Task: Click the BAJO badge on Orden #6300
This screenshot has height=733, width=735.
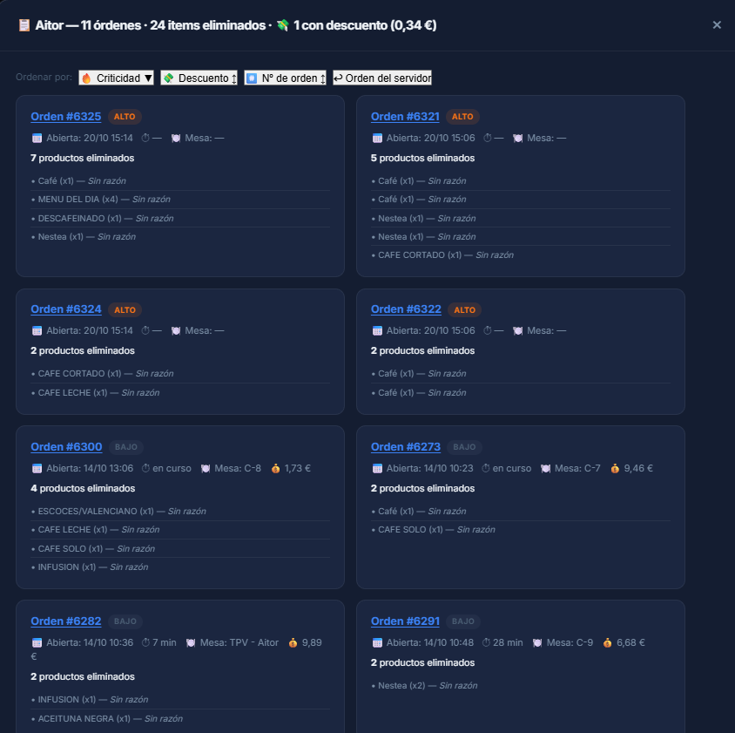Action: pyautogui.click(x=126, y=447)
